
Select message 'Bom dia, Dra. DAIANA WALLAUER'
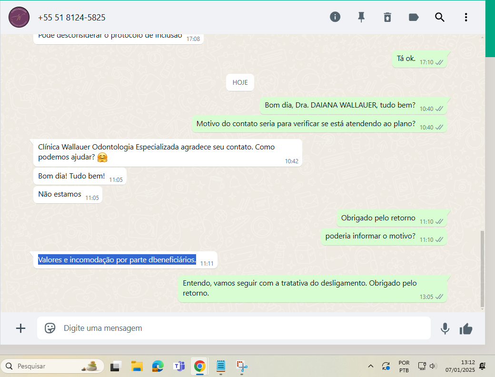point(353,106)
